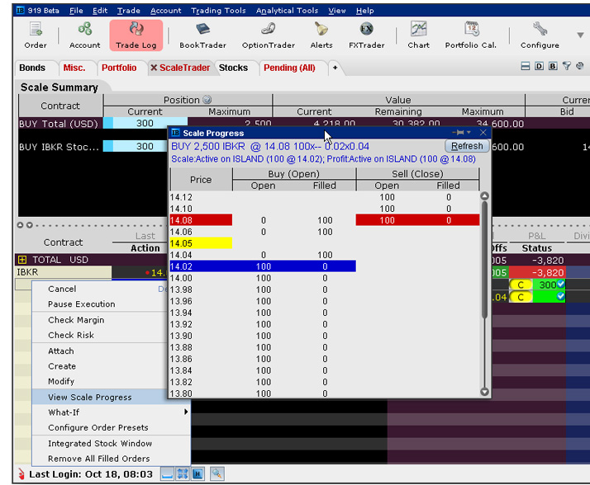590x485 pixels.
Task: Click the Scale Progress vertical scrollbar thumb
Action: click(484, 260)
